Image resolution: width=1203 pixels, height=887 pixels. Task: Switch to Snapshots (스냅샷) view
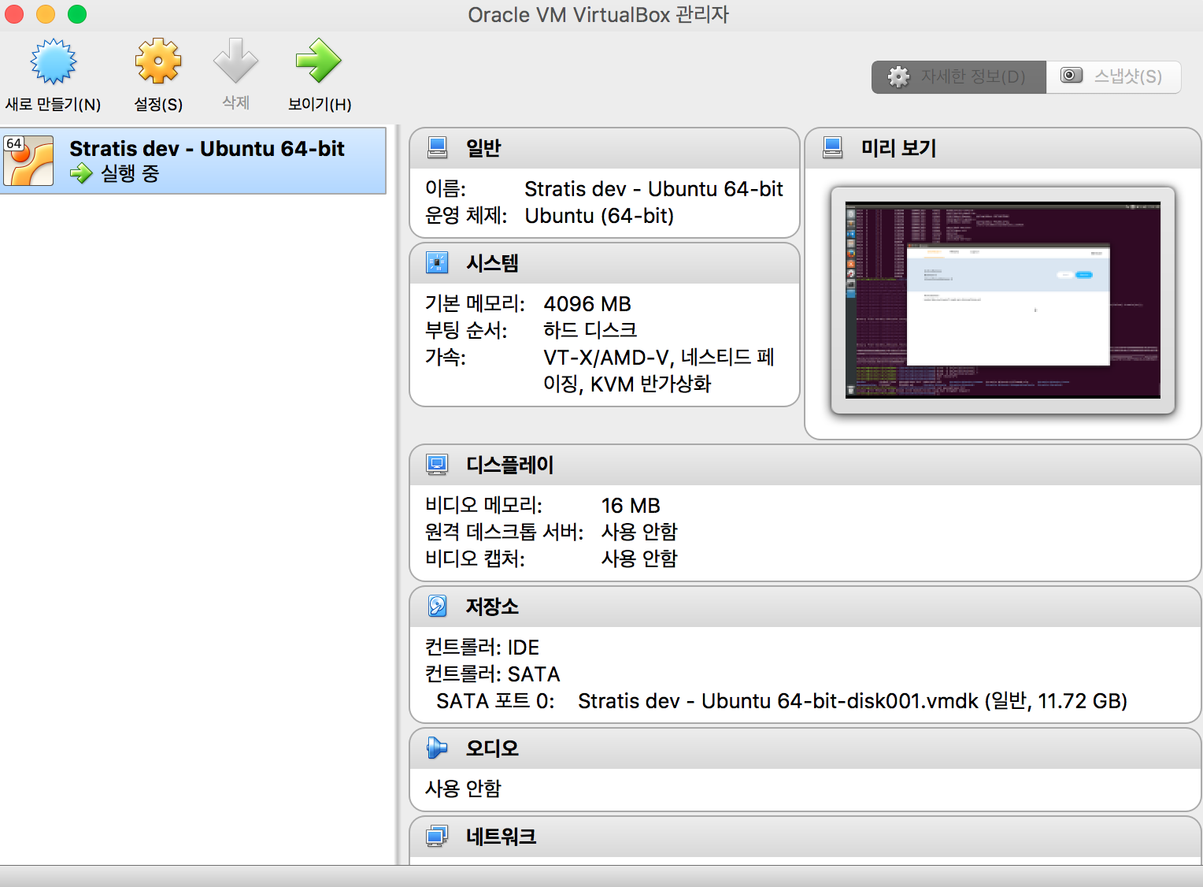[1113, 76]
